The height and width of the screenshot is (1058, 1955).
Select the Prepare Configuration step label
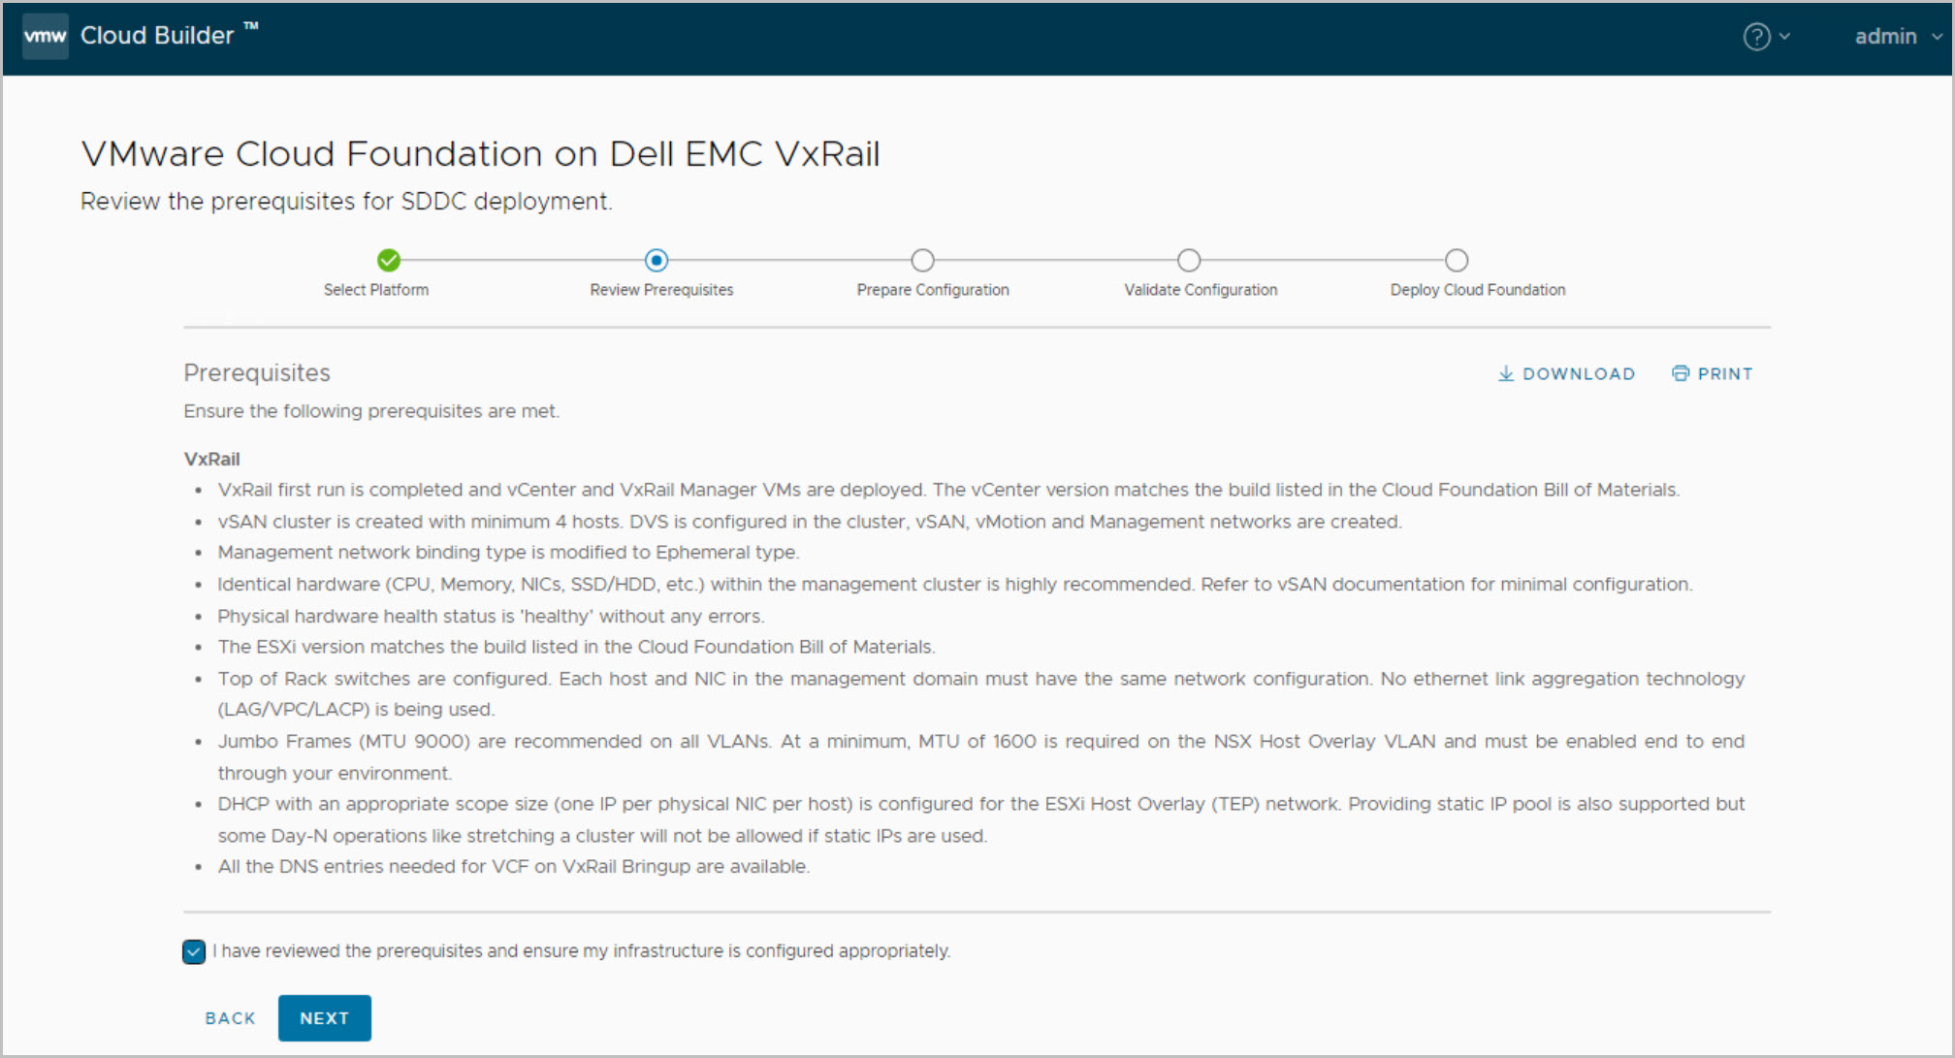click(x=932, y=290)
